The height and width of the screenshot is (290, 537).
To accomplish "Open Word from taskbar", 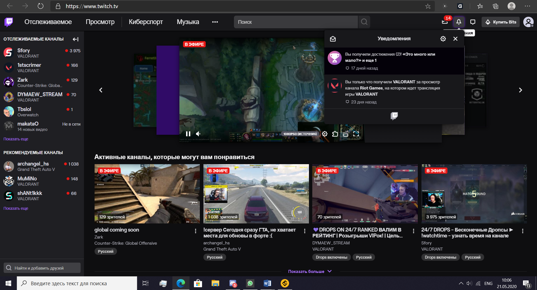I will click(x=267, y=283).
